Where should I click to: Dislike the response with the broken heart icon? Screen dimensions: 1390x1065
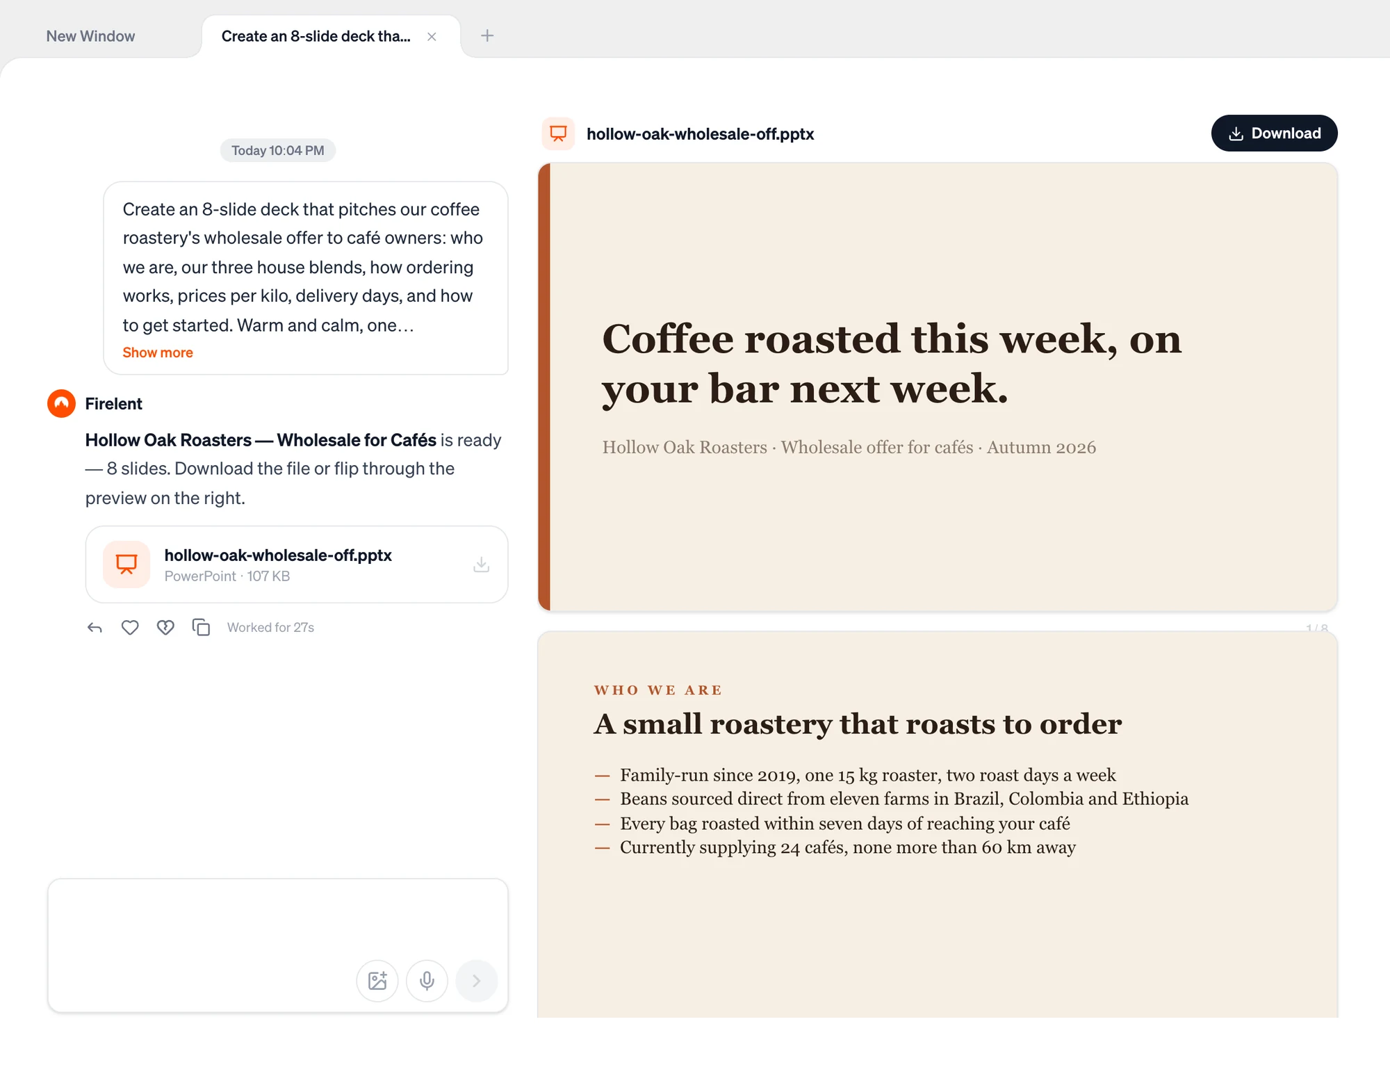[165, 628]
